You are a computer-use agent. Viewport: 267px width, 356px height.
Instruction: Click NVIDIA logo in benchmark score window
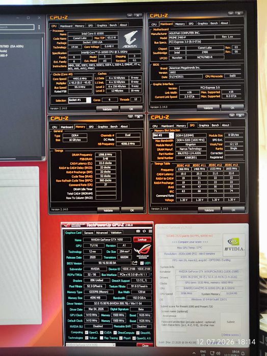point(234,245)
